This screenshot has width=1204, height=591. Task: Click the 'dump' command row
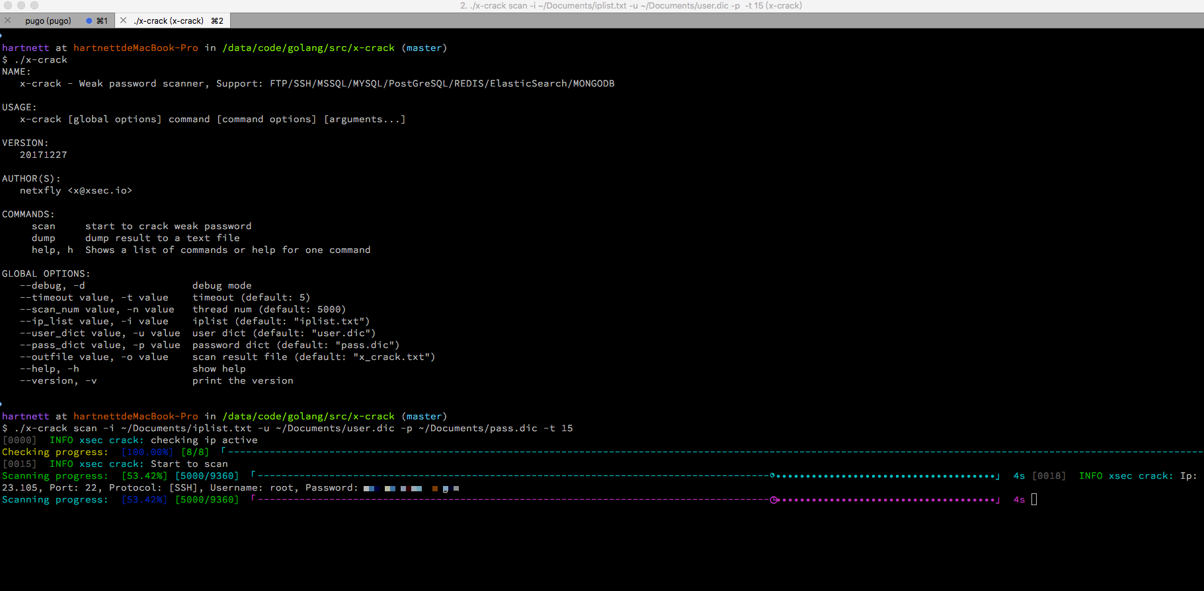(x=136, y=238)
